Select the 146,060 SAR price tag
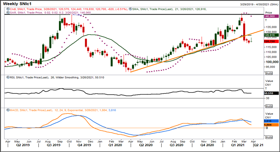280x152 pixels. click(x=271, y=16)
